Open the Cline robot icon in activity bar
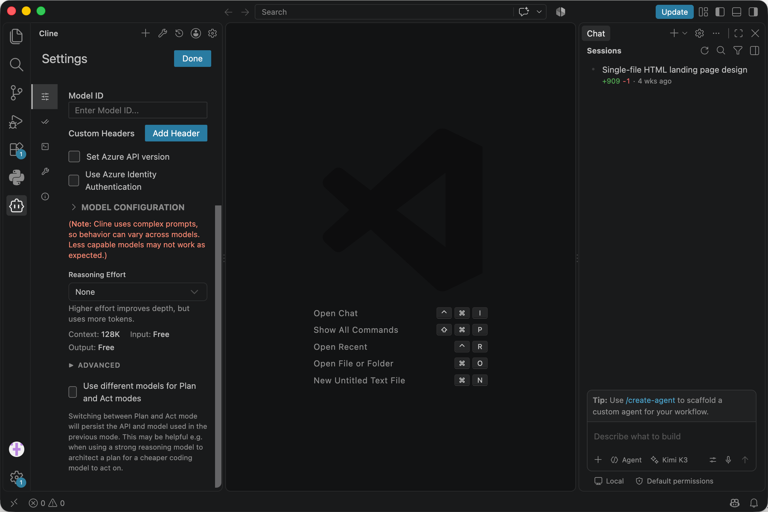 point(16,205)
